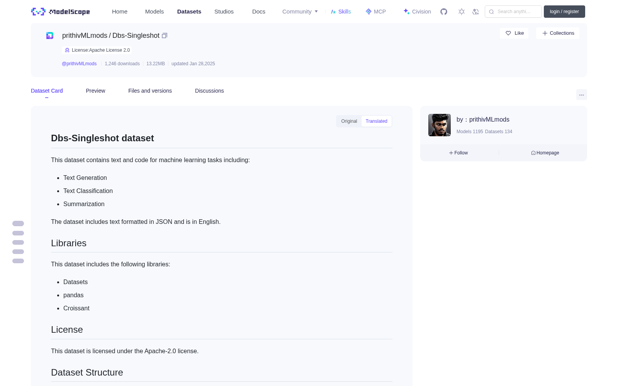Click the dataset avatar icon beside prithivMLmods

point(50,36)
